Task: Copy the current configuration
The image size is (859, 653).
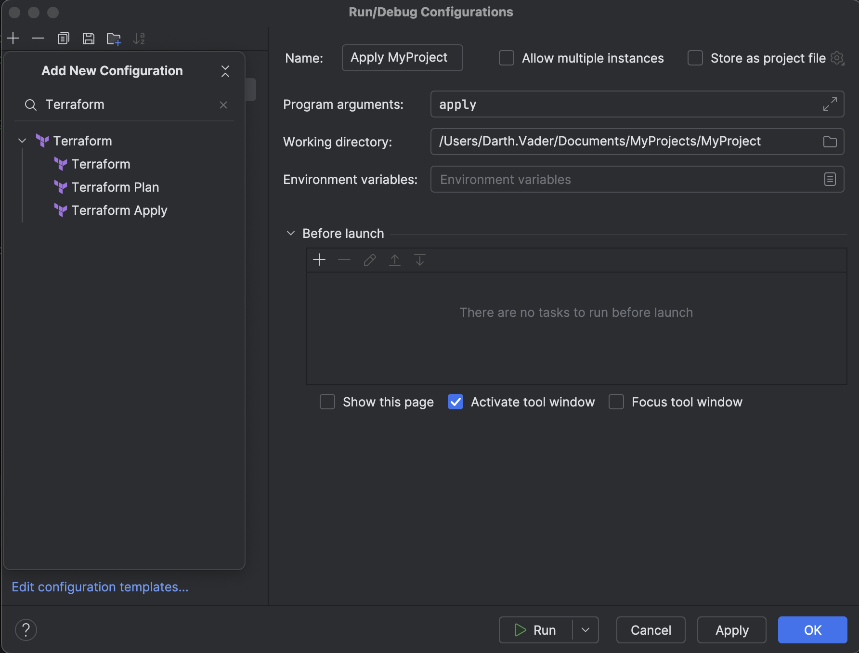Action: point(63,38)
